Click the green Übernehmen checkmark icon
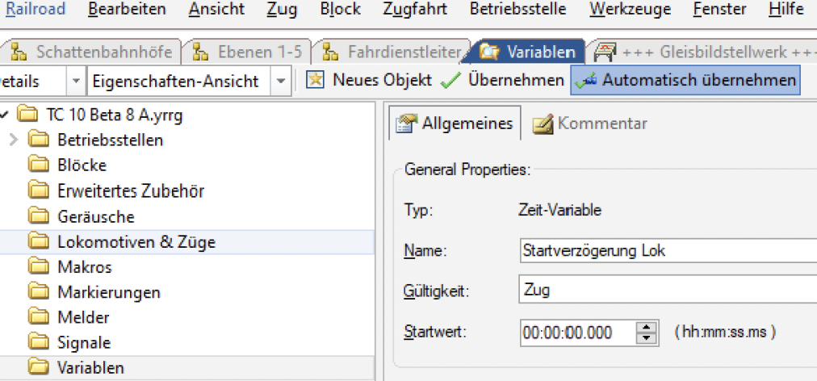The image size is (817, 381). click(x=450, y=81)
